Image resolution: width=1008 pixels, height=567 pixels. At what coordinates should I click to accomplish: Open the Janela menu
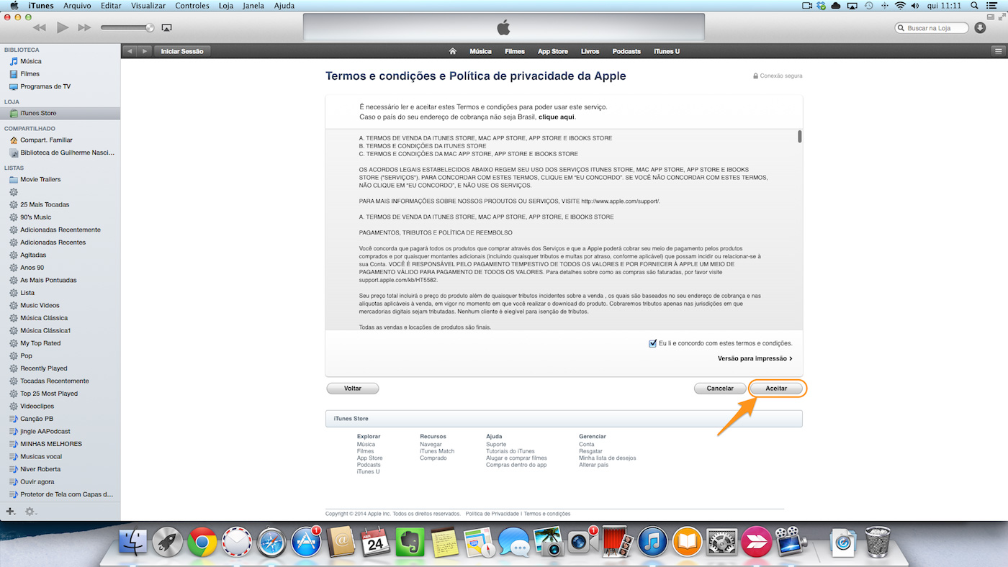pyautogui.click(x=253, y=5)
